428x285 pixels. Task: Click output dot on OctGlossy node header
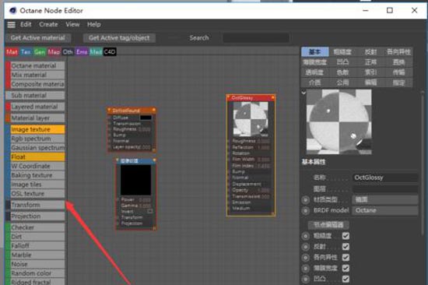pos(272,97)
